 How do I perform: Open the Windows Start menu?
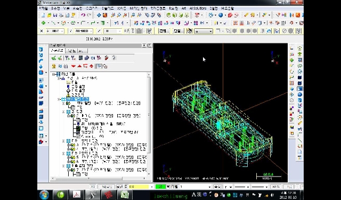point(44,195)
